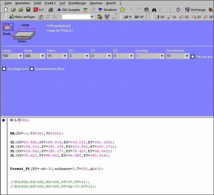Click the grayed-out abc icon in macro toolbar
Viewport: 214px width, 195px height.
(55, 17)
